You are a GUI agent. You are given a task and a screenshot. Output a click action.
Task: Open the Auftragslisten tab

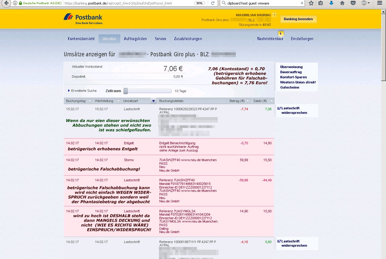pos(135,39)
